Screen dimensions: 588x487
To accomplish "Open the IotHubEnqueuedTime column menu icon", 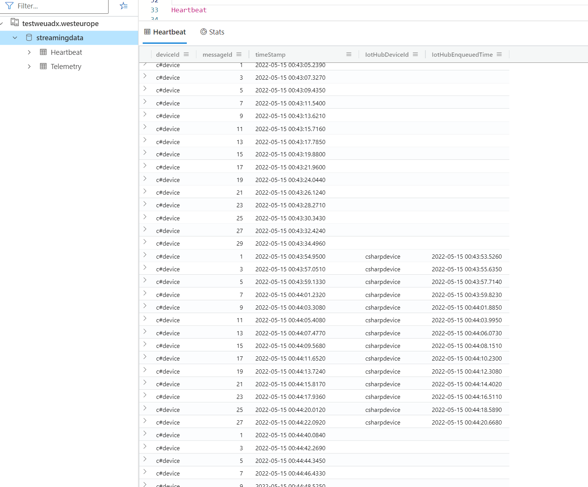I will click(499, 54).
